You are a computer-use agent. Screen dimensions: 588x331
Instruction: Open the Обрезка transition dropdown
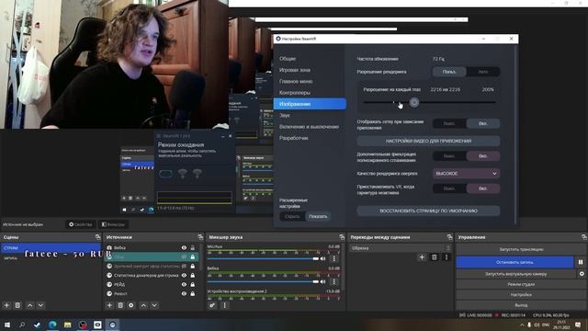point(400,248)
